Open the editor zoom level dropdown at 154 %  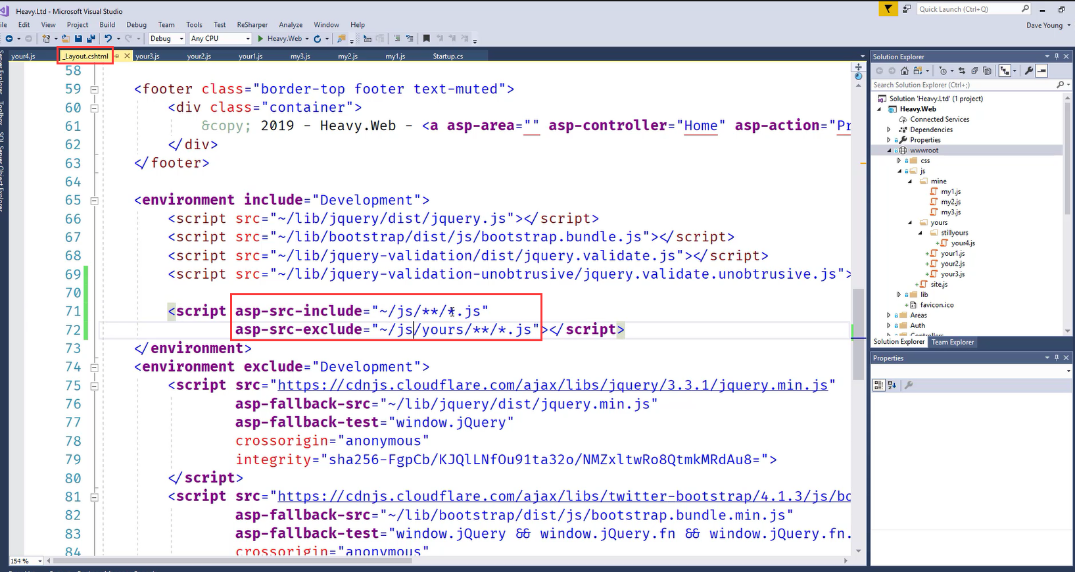click(40, 561)
